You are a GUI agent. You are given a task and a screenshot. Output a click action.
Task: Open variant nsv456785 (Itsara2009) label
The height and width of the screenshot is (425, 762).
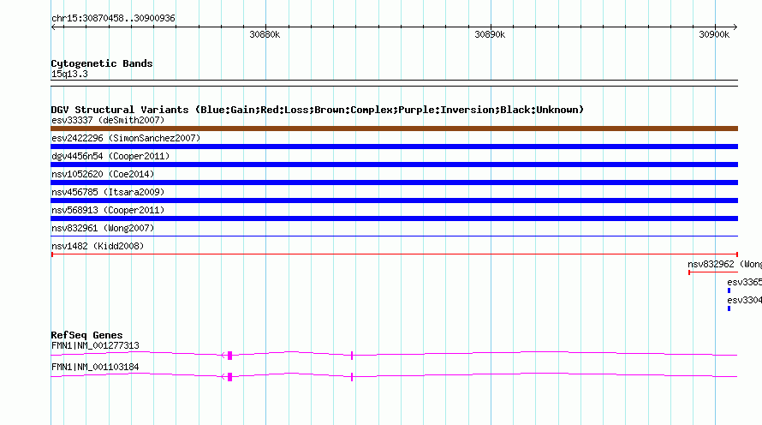tap(108, 192)
